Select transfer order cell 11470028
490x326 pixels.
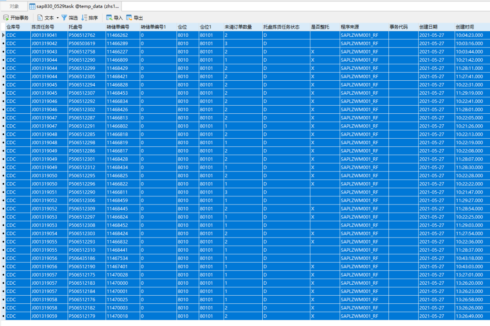(x=122, y=275)
